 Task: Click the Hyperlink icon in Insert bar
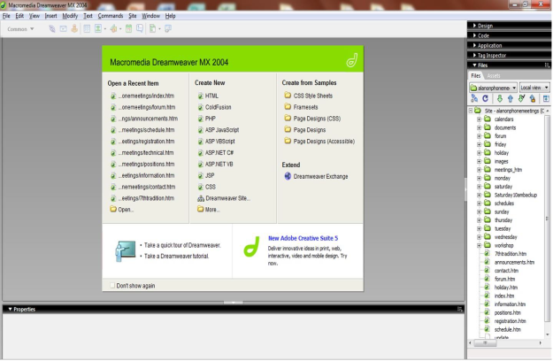pos(52,29)
